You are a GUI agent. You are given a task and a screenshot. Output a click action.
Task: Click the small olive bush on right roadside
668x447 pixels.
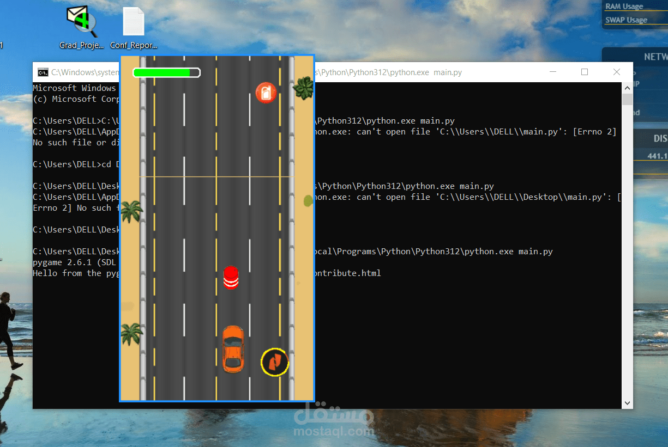click(x=308, y=201)
